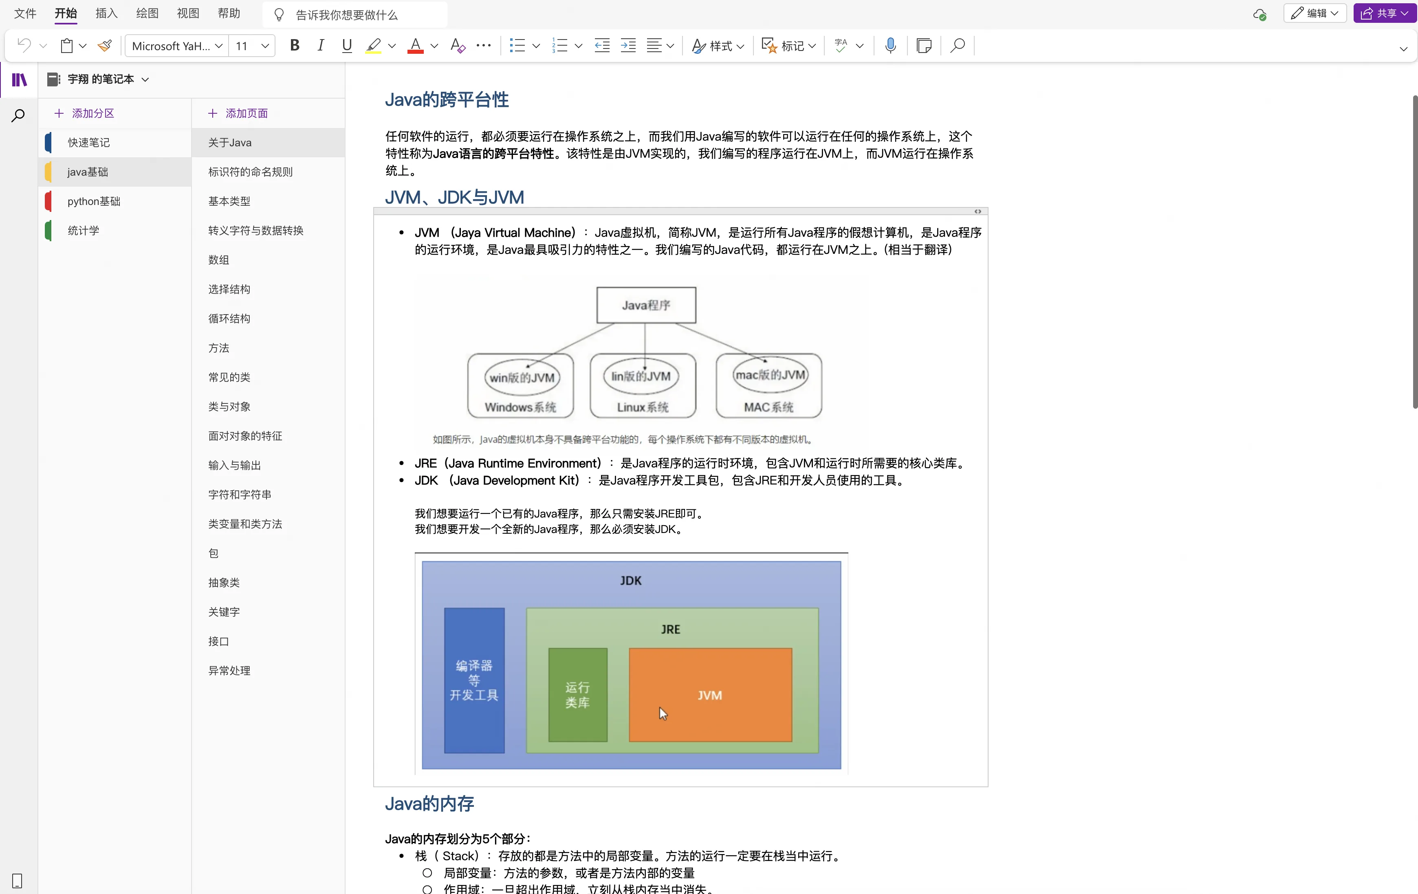Click the device icon at sidebar bottom

[x=17, y=881]
